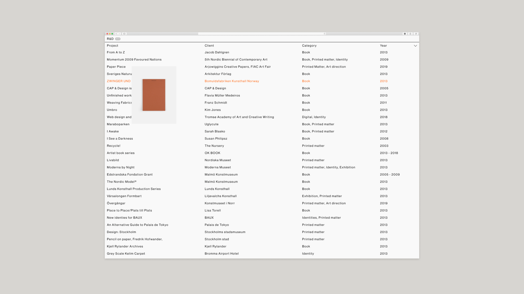Click client Bomuldsfabriken Kunsthall Norway
This screenshot has width=524, height=294.
pyautogui.click(x=232, y=81)
